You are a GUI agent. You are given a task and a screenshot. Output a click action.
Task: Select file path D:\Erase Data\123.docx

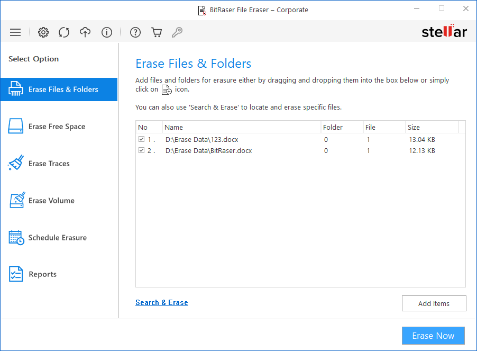(x=201, y=139)
